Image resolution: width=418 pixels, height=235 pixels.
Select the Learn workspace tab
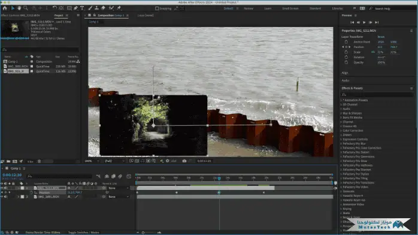pos(268,8)
